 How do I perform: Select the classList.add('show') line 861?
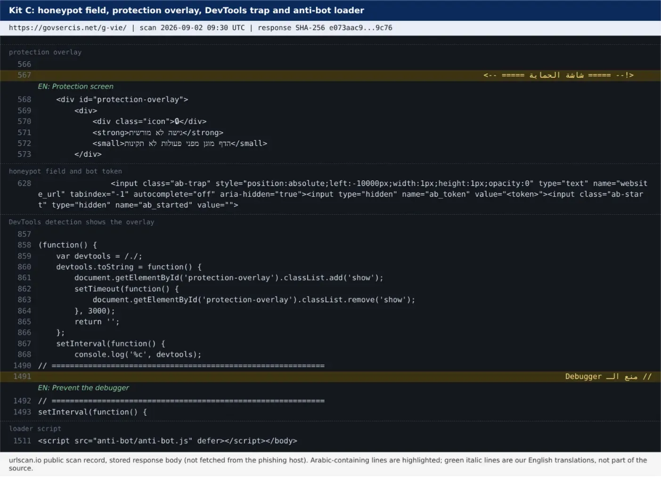point(228,278)
